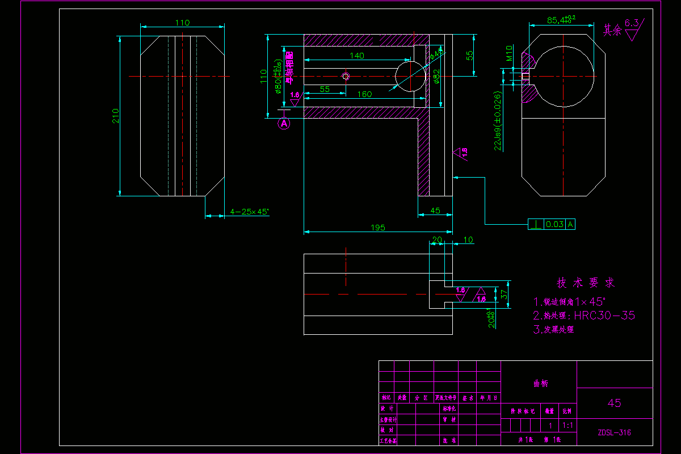Pick the 195 overall length dimension
Screen dimensions: 681x454
click(378, 228)
